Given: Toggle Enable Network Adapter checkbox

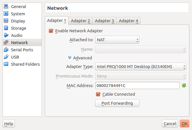Looking at the screenshot, I should [x=51, y=31].
